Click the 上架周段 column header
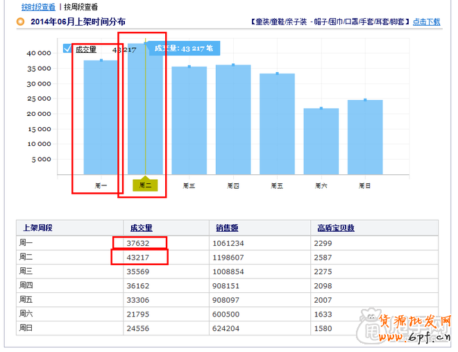Image resolution: width=458 pixels, height=352 pixels. click(39, 228)
